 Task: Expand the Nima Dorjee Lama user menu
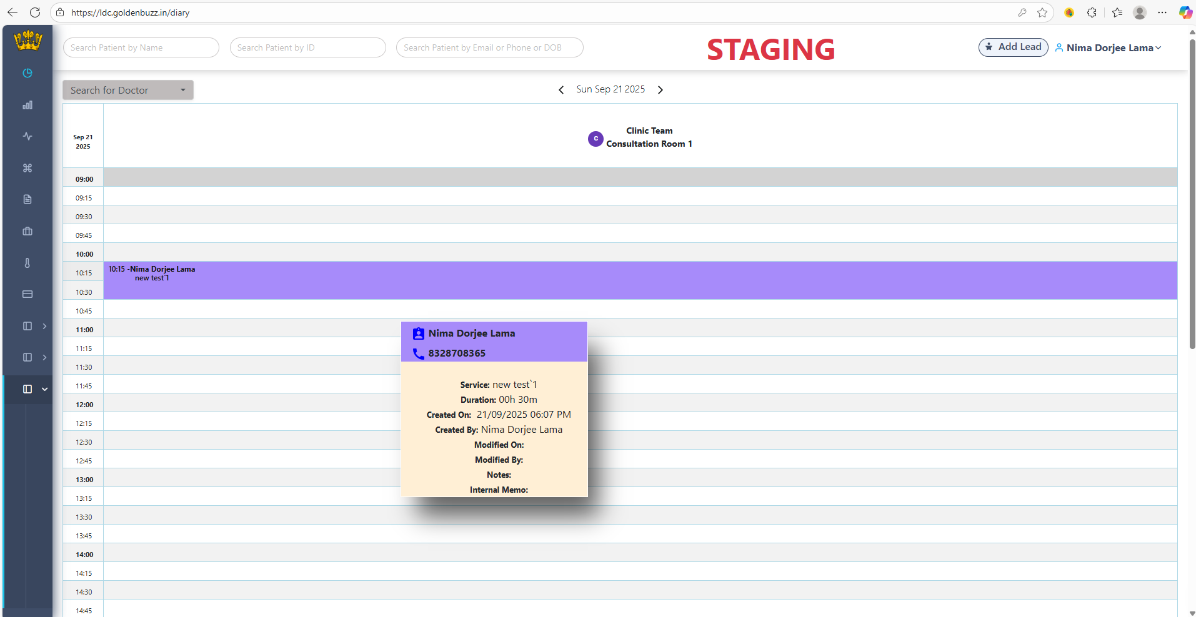[1109, 48]
